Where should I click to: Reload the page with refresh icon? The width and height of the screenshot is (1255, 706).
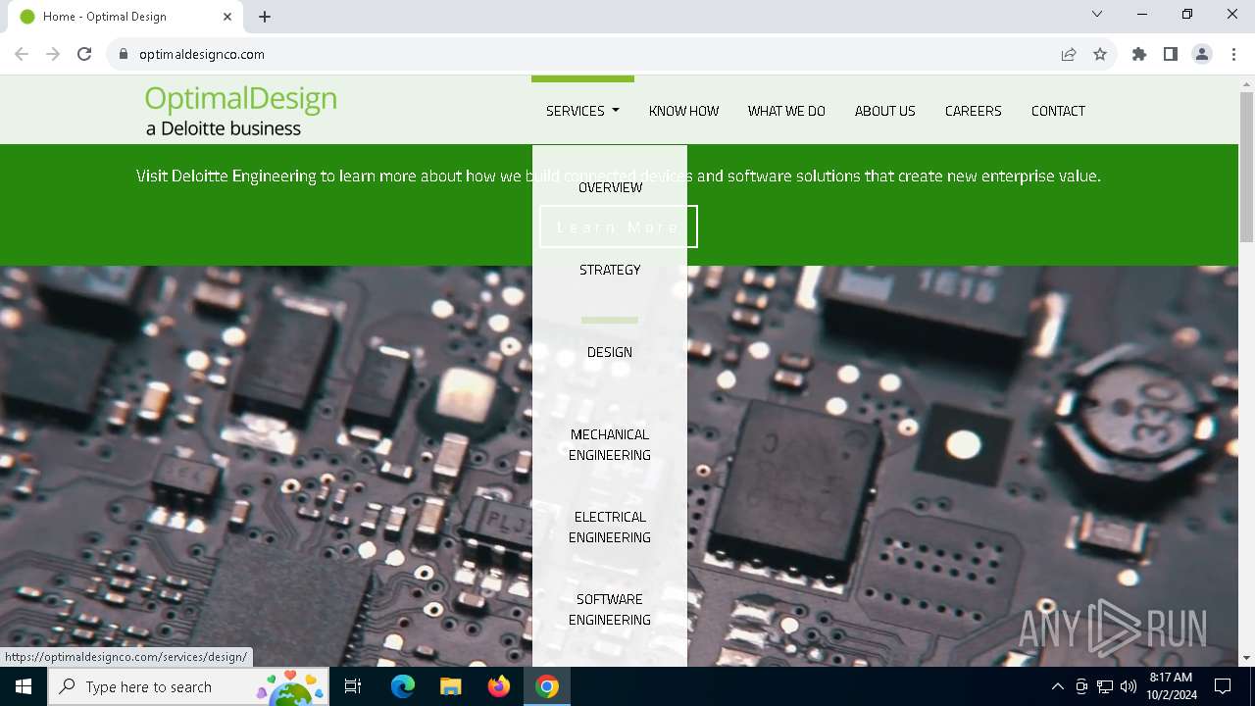84,54
